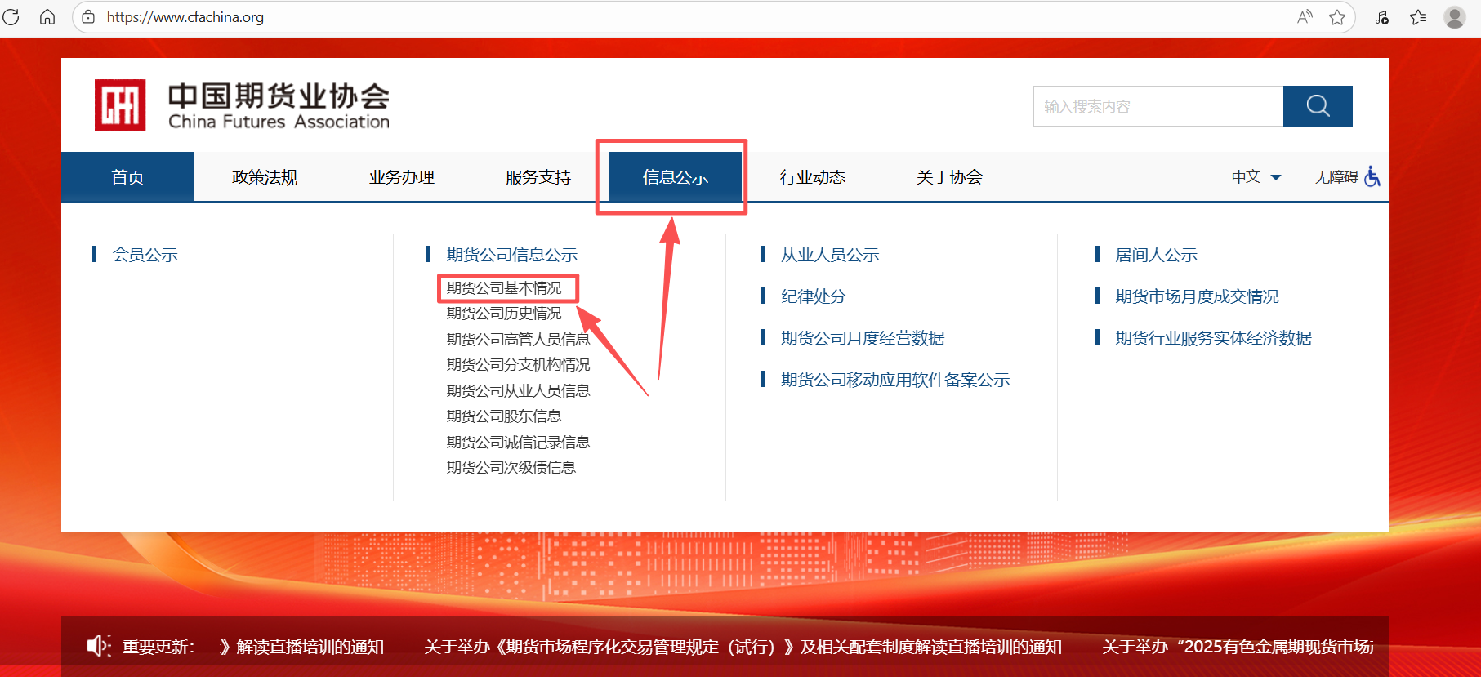Open 期货公司月度经营数据 link

[863, 338]
